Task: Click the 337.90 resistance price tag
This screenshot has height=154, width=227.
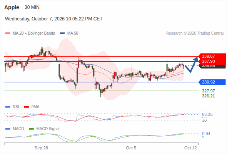Action: pos(212,62)
